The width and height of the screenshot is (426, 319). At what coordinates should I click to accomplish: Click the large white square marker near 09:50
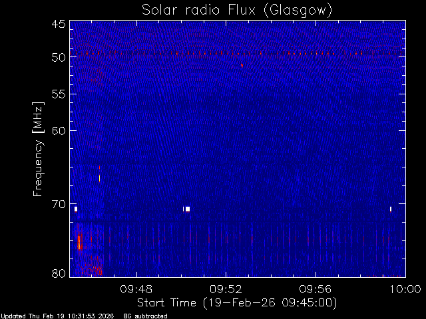188,209
